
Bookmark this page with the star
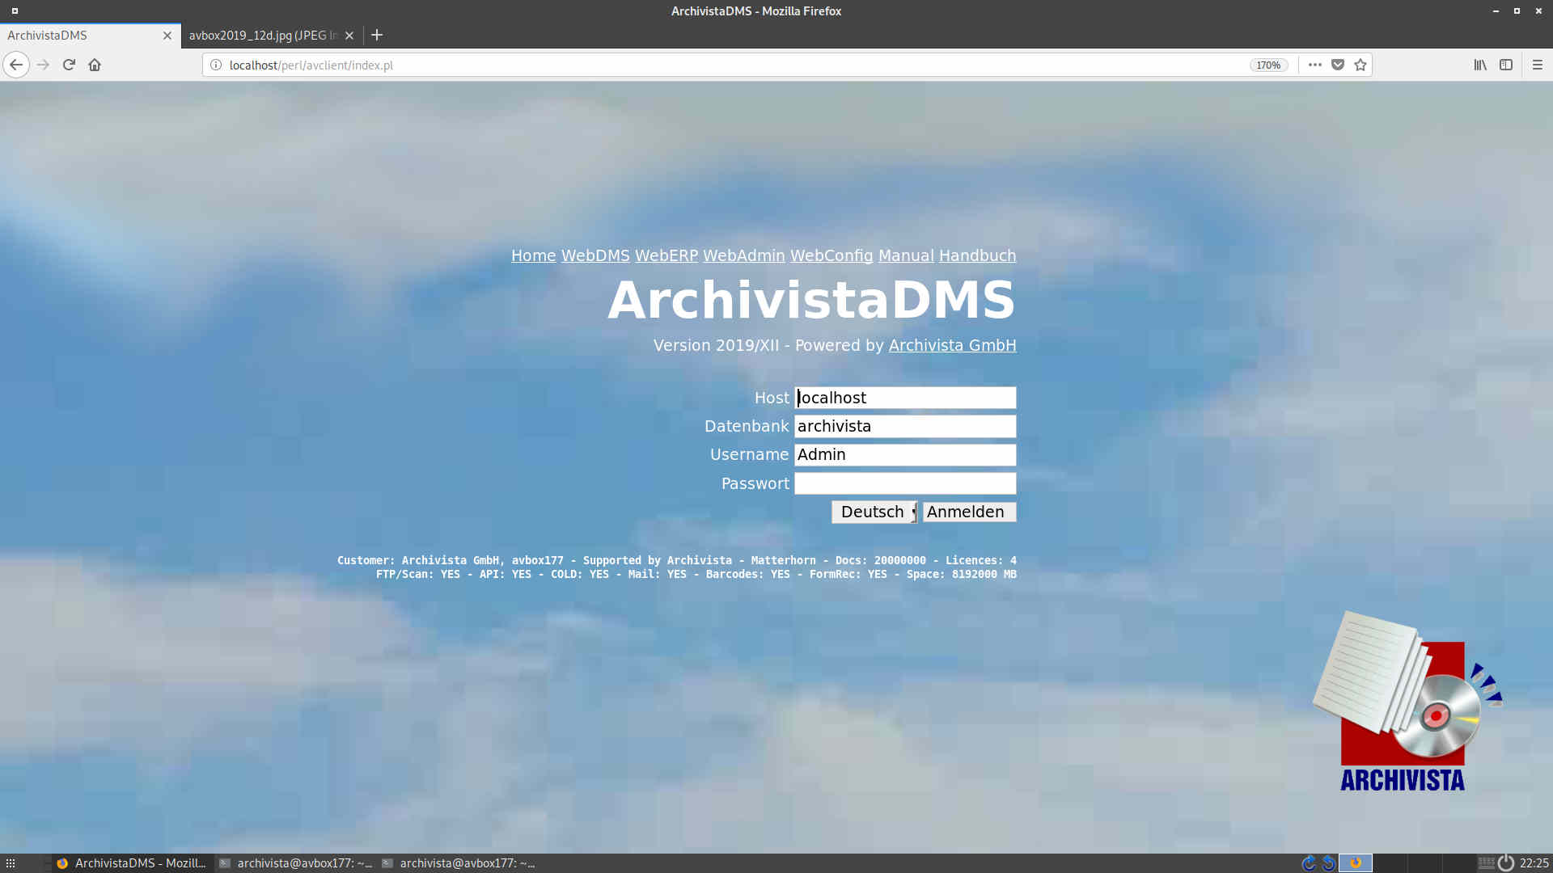(1360, 65)
